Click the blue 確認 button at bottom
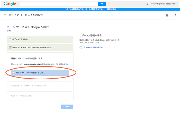 tap(67, 107)
